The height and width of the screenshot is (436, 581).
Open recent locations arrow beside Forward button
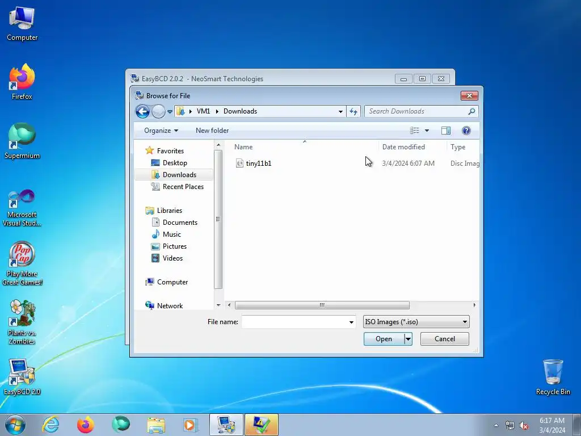point(170,111)
